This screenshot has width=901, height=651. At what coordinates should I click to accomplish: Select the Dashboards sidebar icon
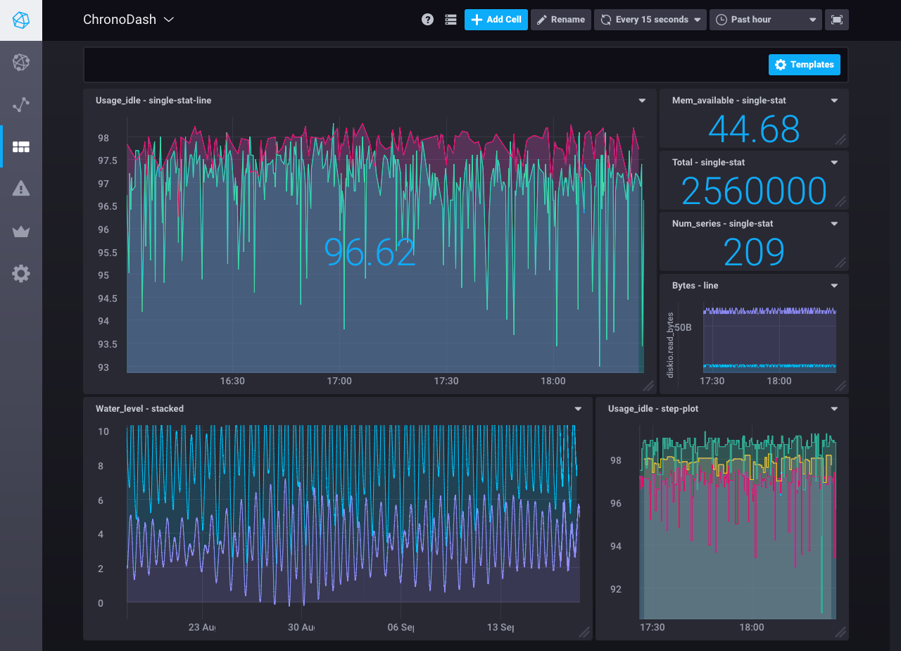tap(20, 146)
